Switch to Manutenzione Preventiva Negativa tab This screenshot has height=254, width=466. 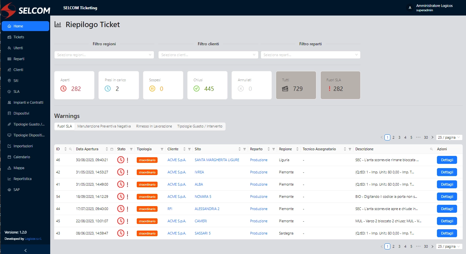104,126
